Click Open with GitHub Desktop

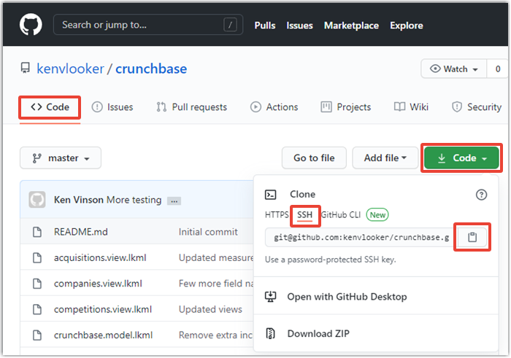[347, 297]
